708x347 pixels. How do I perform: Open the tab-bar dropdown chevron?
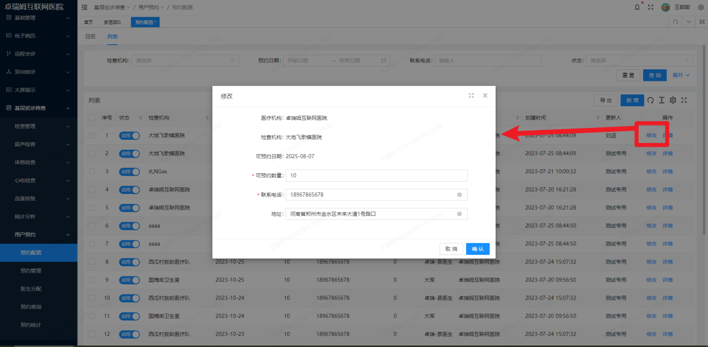pyautogui.click(x=689, y=22)
